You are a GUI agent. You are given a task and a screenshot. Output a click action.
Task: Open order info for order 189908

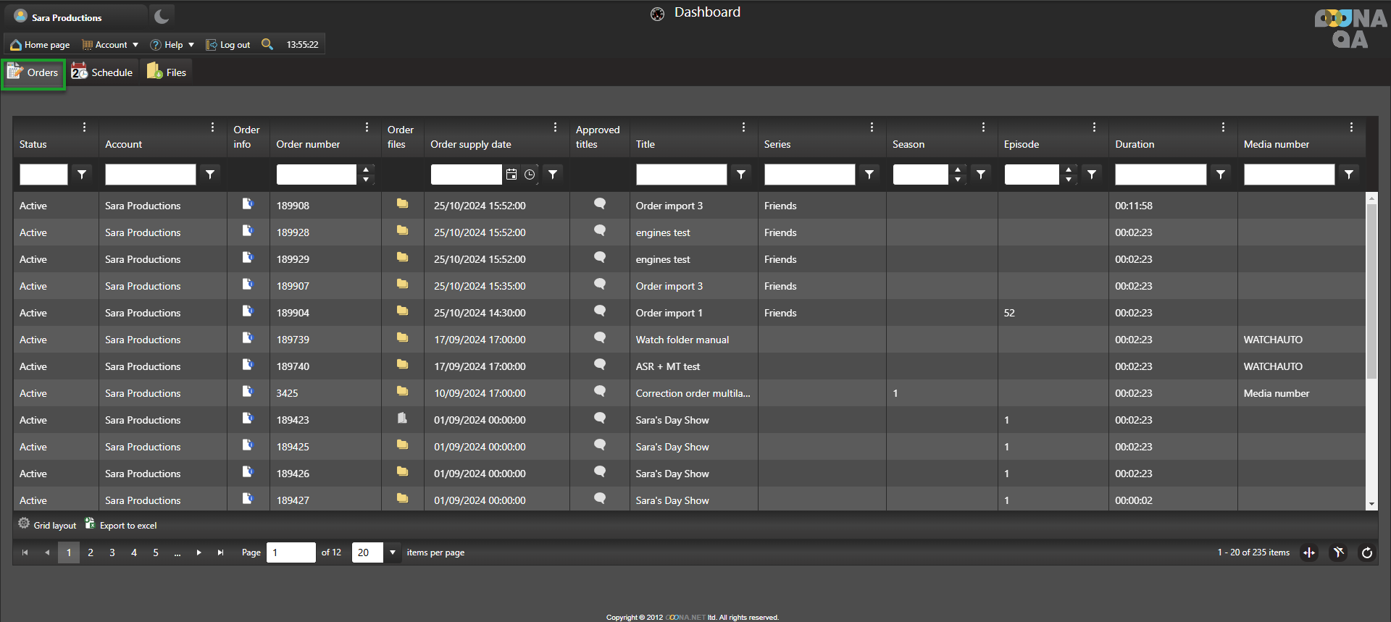coord(248,204)
